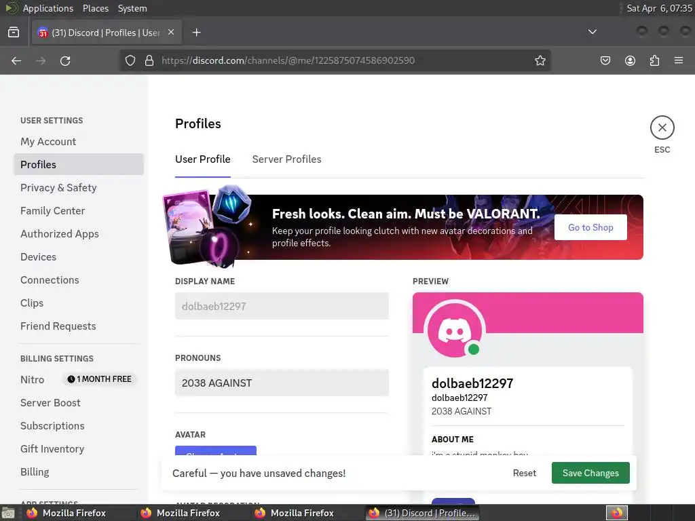Viewport: 695px width, 521px height.
Task: Reload the Discord page
Action: (x=65, y=60)
